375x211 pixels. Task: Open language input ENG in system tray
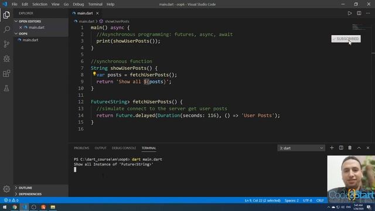tap(349, 207)
